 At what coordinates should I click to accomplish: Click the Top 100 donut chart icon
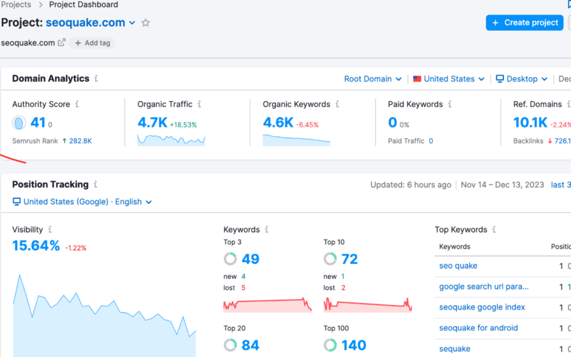(330, 345)
